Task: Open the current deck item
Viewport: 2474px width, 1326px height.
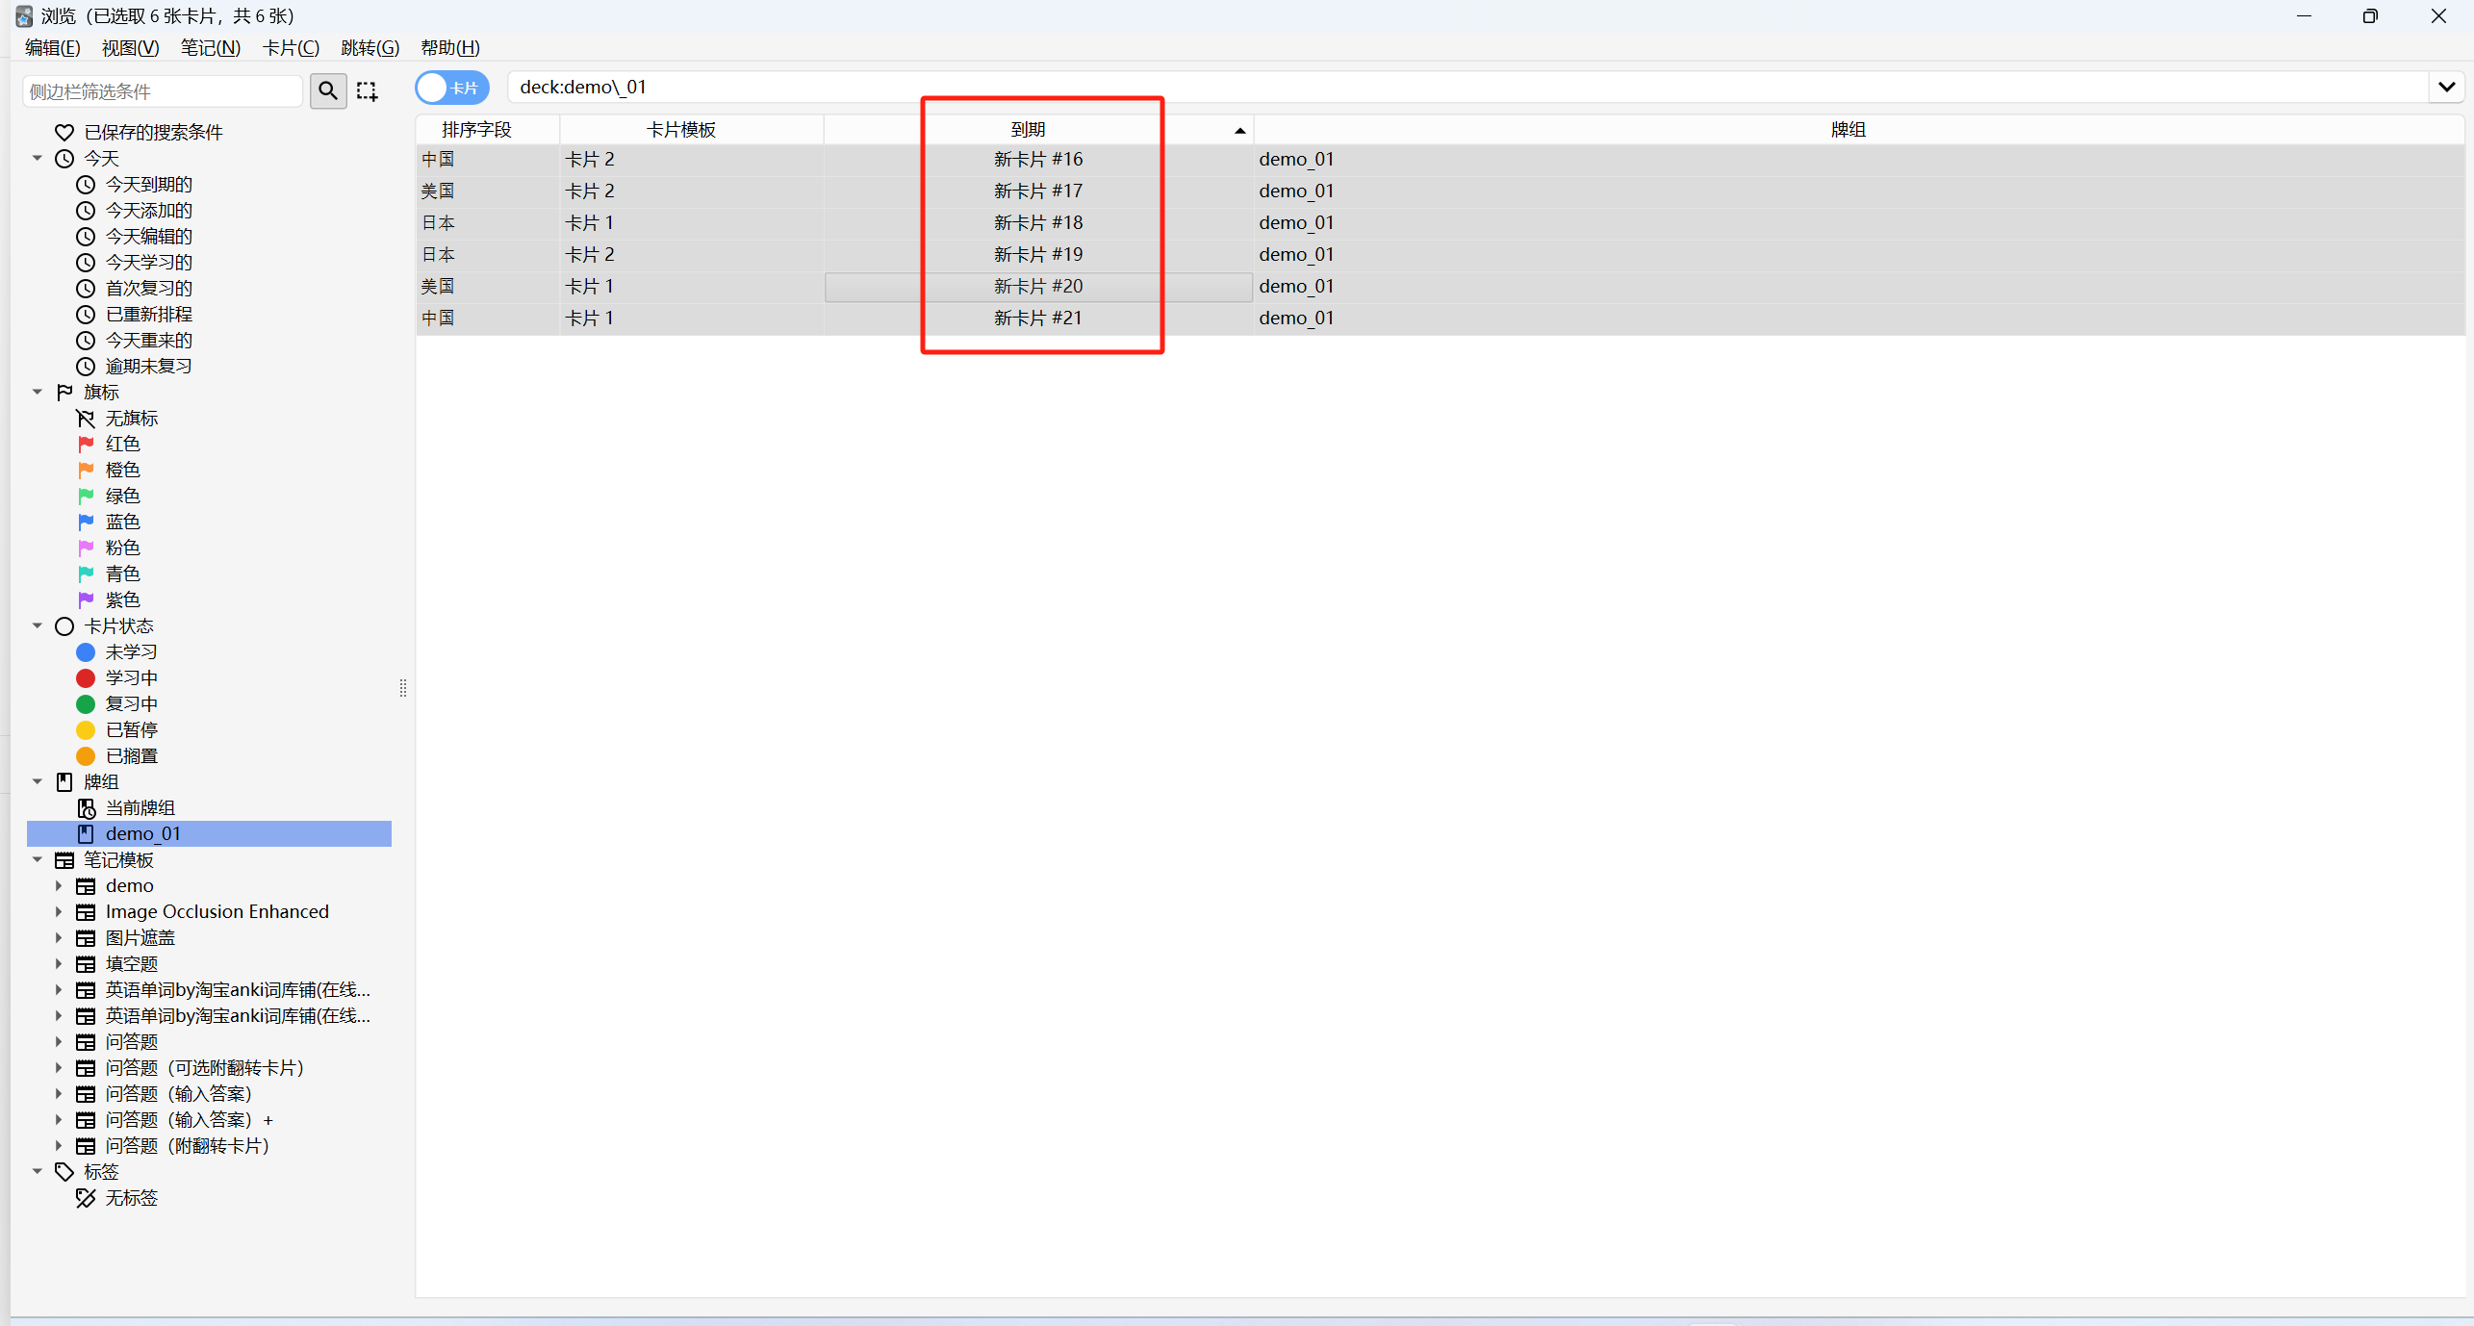Action: click(140, 807)
